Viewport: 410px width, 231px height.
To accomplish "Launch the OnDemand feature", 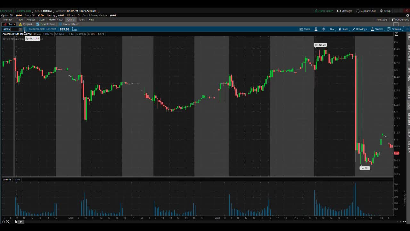I will click(400, 20).
